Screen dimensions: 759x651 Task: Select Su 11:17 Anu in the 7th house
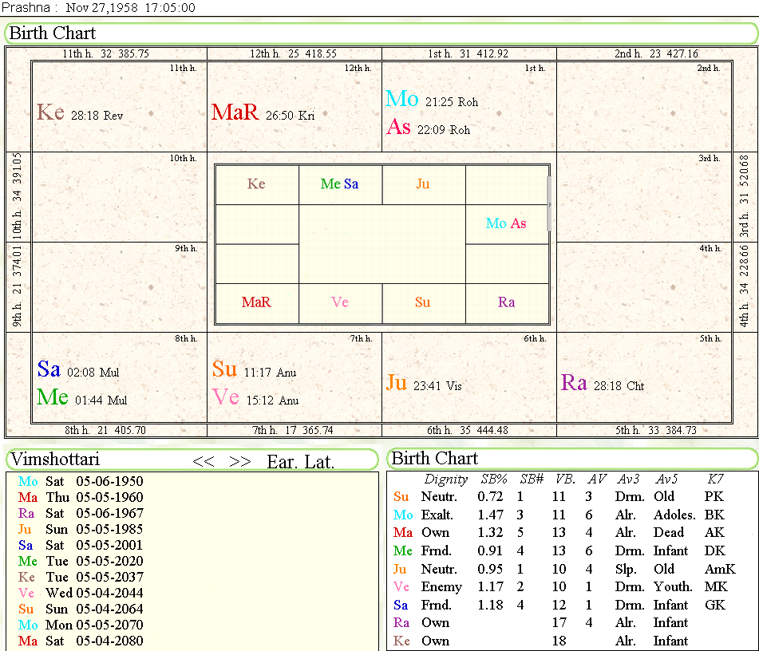click(254, 369)
